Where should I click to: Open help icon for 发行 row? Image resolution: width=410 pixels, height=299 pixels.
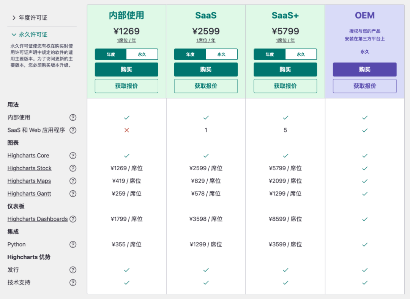click(x=73, y=270)
